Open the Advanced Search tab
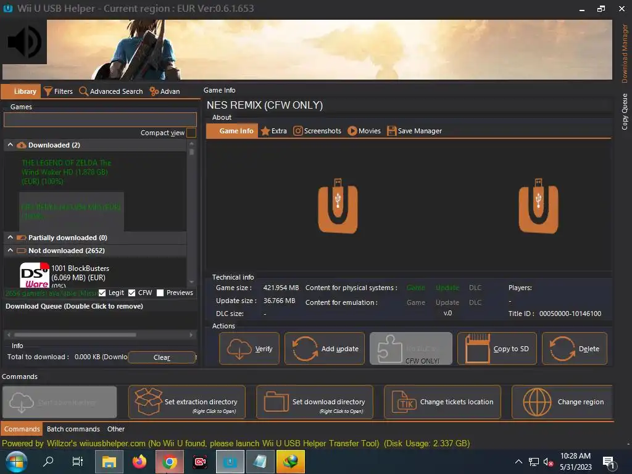This screenshot has height=474, width=632. coord(111,91)
